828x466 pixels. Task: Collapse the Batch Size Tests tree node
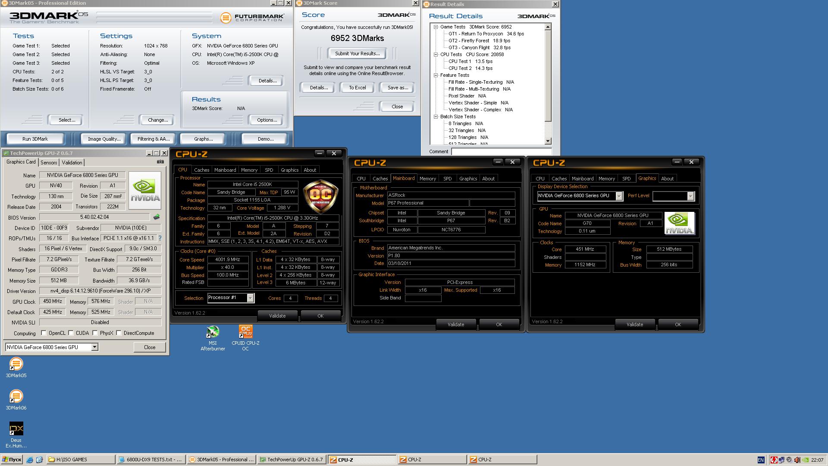436,116
